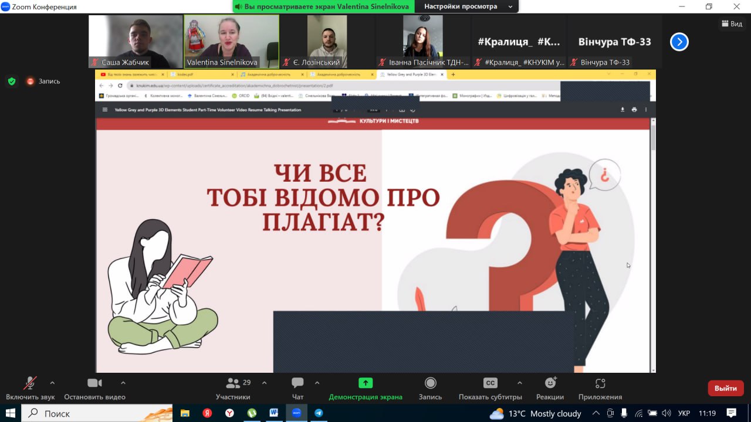751x422 pixels.
Task: Open the Приложения apps icon
Action: 600,383
